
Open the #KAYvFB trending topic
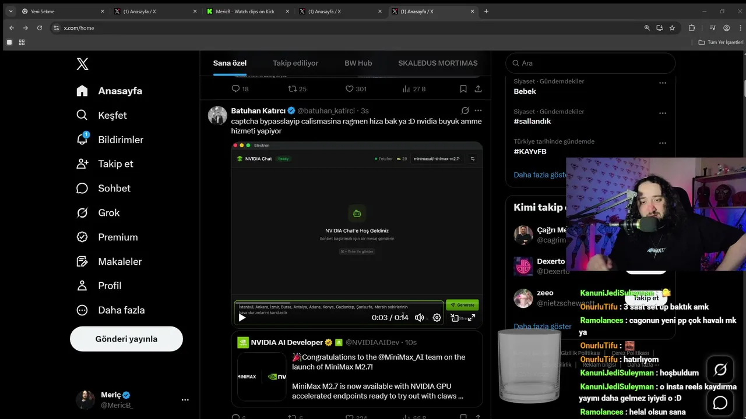coord(530,151)
